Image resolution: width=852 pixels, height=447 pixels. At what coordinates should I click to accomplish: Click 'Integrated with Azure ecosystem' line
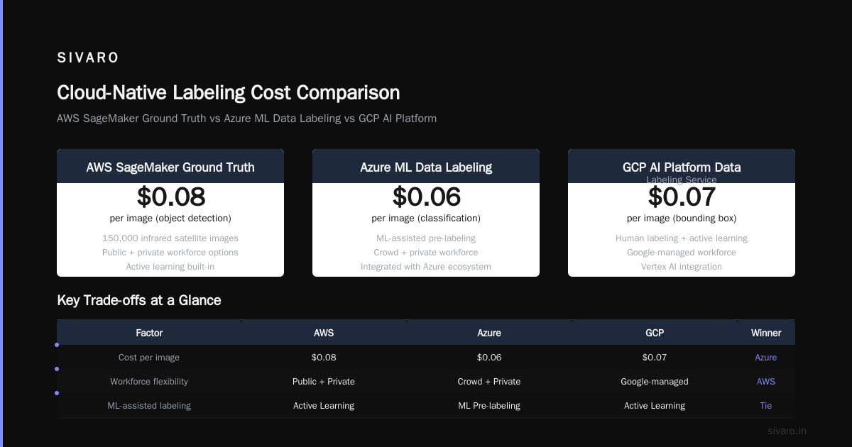point(426,267)
